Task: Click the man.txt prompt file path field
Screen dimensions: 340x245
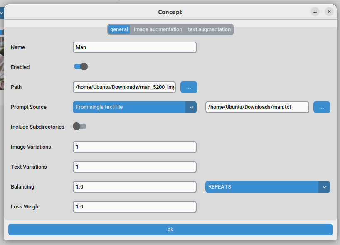Action: pos(257,107)
